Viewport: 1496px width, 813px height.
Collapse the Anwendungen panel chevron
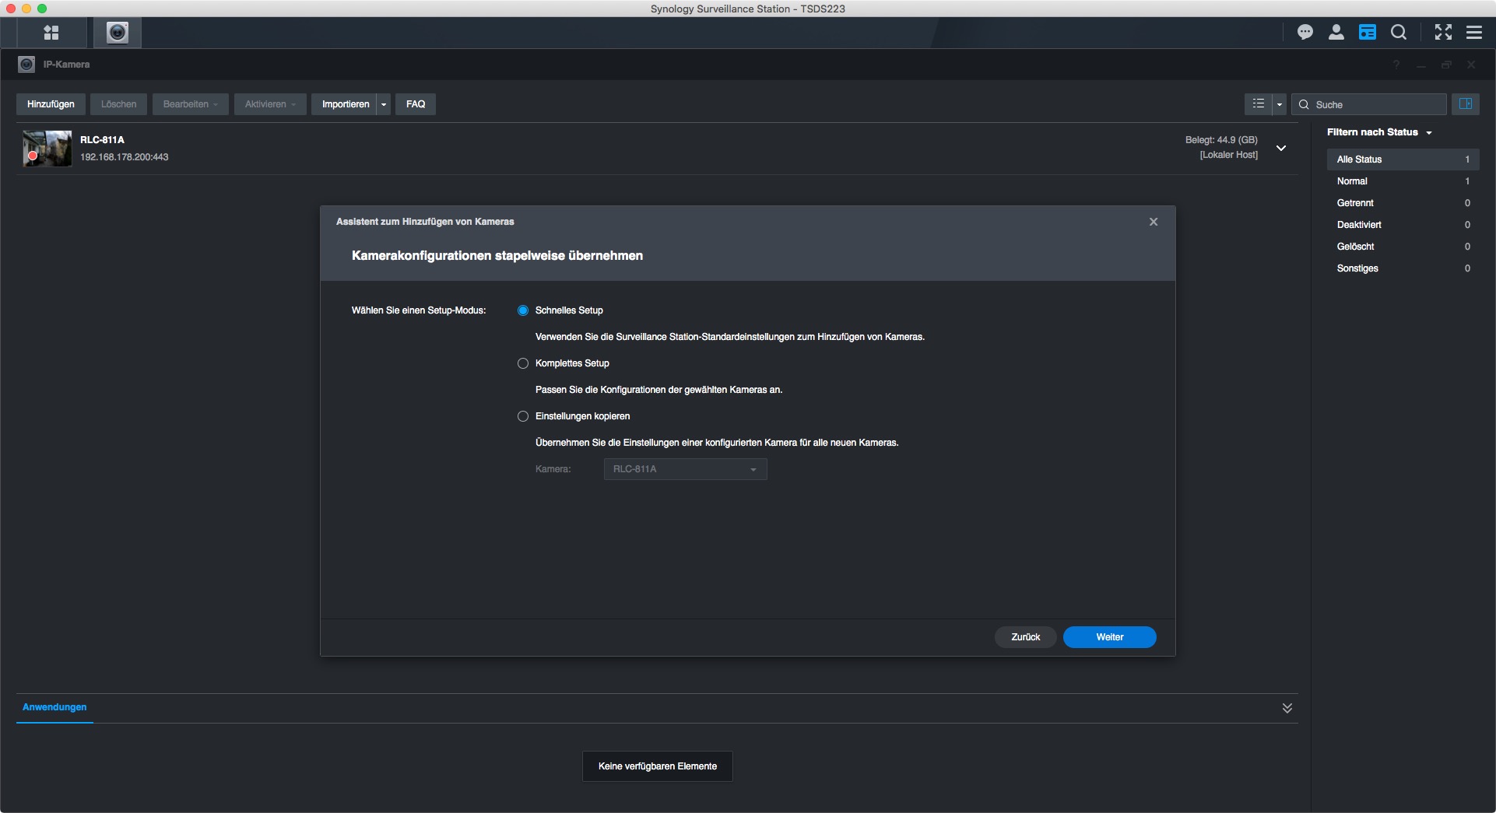point(1287,708)
